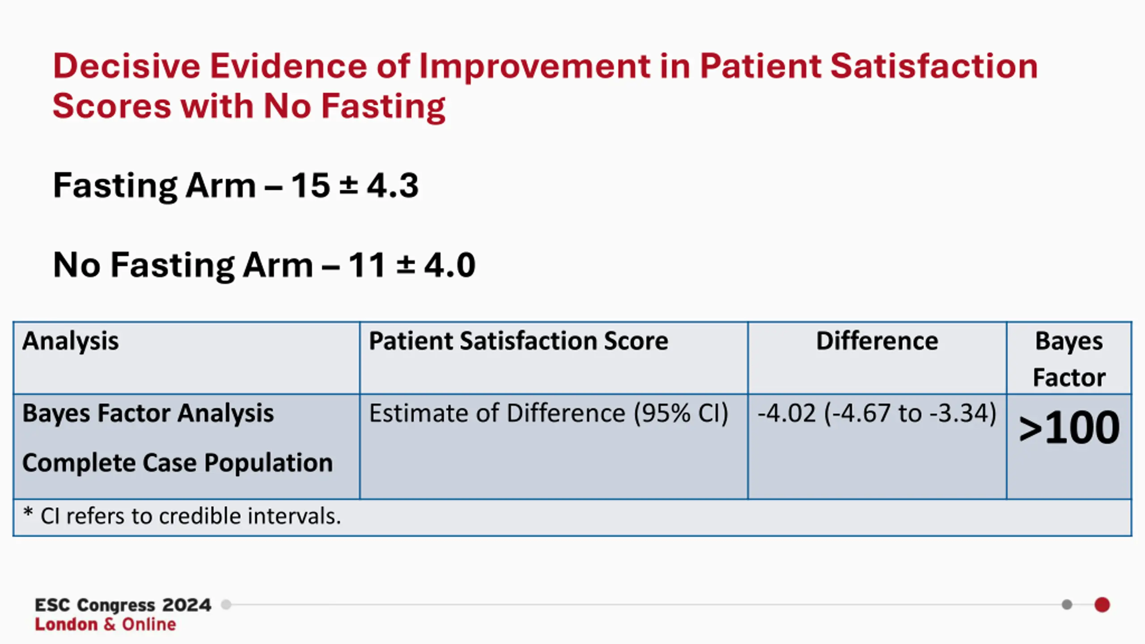Click the '>100' Bayes factor value
The height and width of the screenshot is (644, 1145).
(x=1069, y=428)
